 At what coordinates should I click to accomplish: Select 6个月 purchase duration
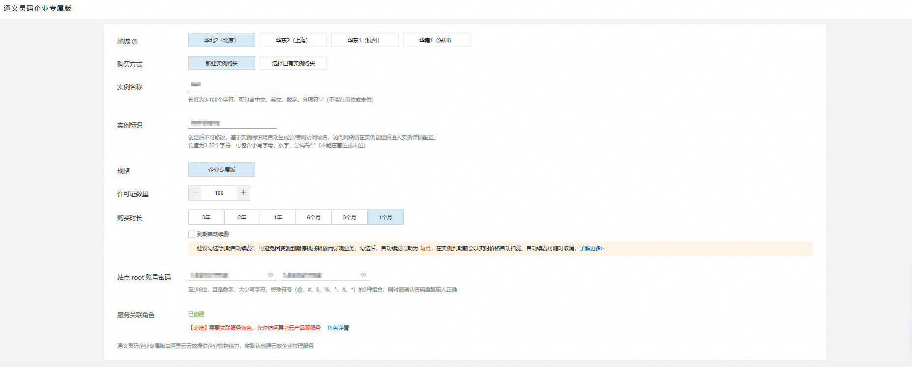pos(314,217)
